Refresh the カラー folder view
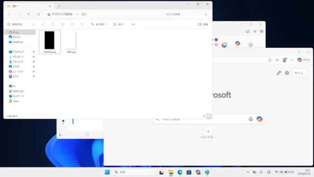Screen dimensions: 314x177 point(38,14)
